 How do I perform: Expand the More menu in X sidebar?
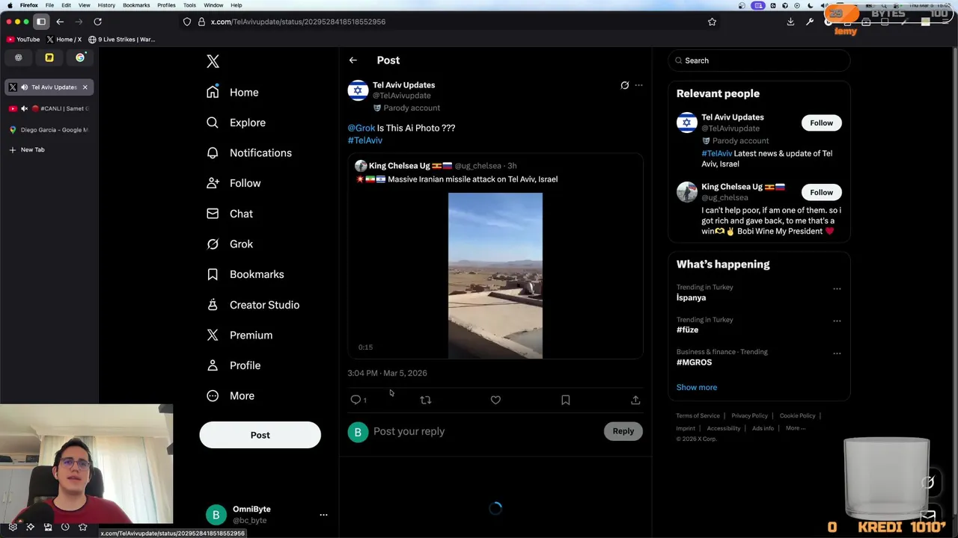click(231, 396)
